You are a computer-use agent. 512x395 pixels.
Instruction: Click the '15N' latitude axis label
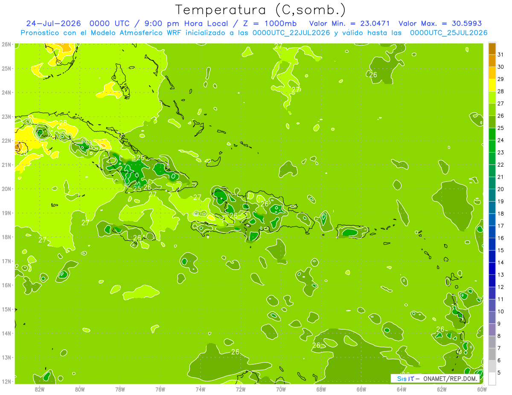[6, 309]
